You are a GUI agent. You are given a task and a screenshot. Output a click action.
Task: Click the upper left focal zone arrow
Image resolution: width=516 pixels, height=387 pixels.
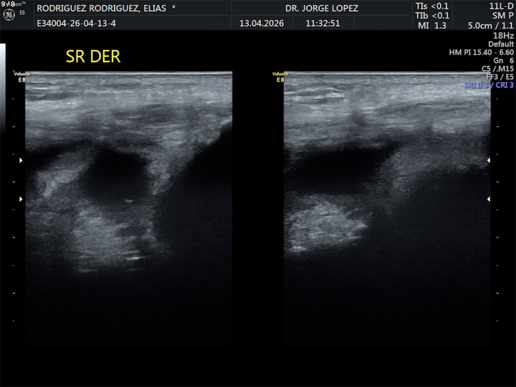point(21,160)
